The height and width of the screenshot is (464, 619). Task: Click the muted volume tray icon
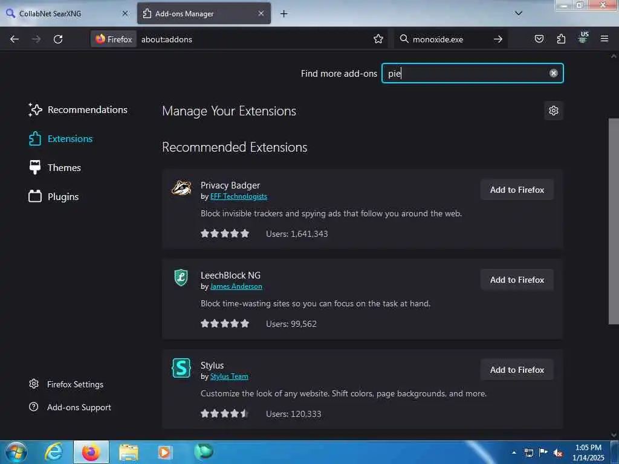[558, 453]
